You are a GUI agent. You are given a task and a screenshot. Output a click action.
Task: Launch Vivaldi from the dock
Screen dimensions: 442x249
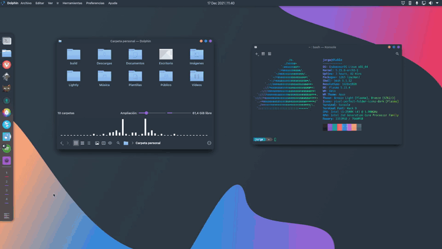[6, 65]
